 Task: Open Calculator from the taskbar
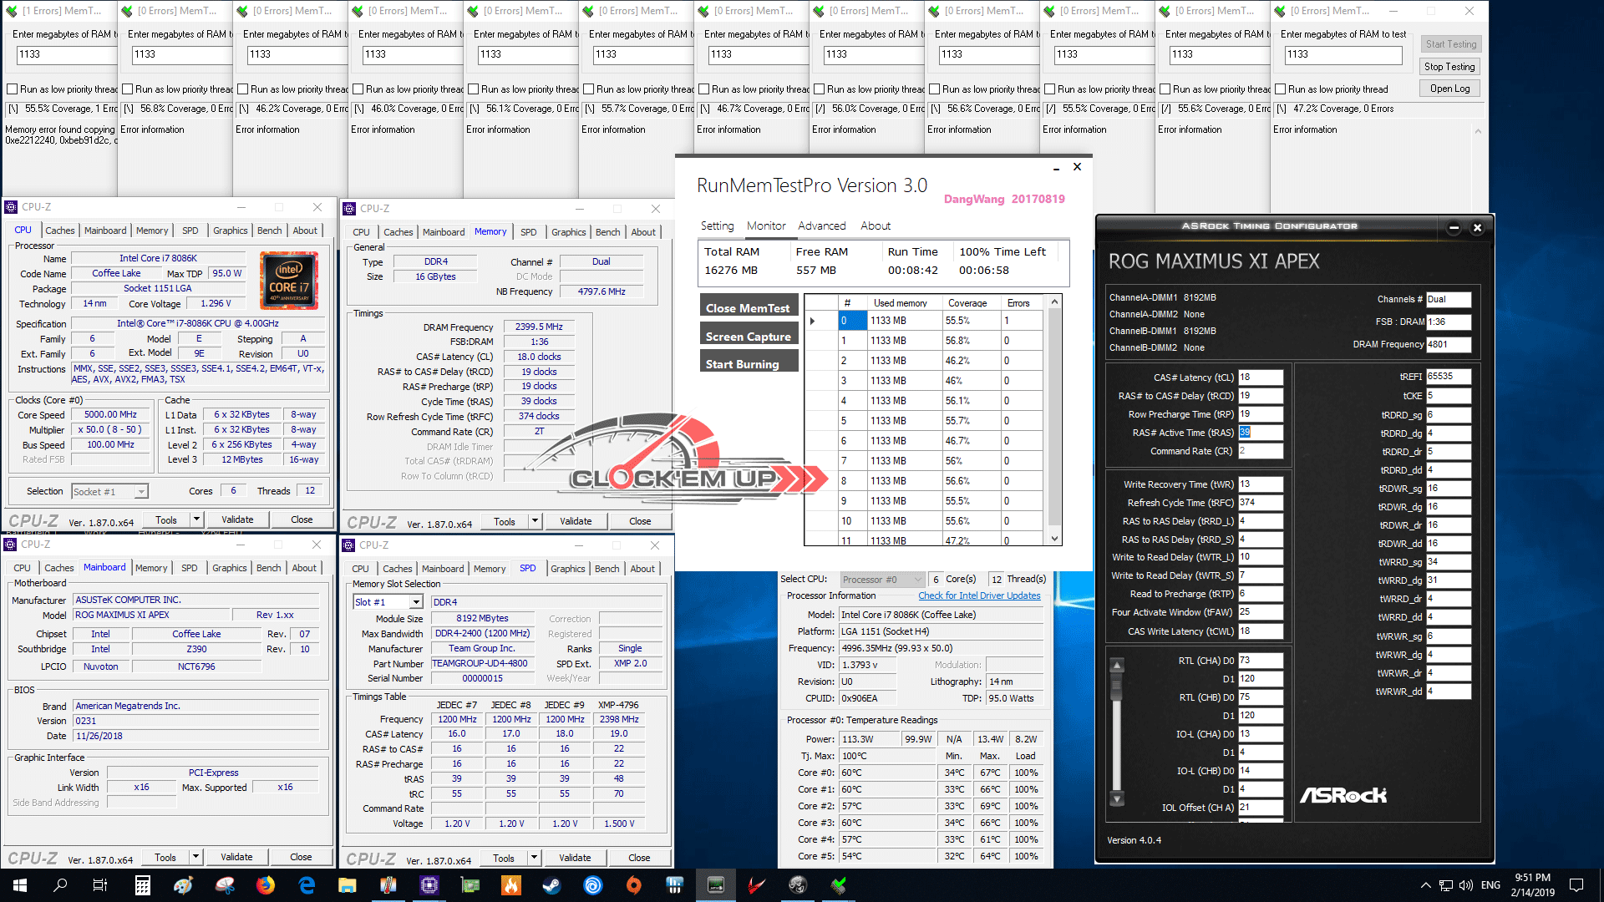point(143,885)
